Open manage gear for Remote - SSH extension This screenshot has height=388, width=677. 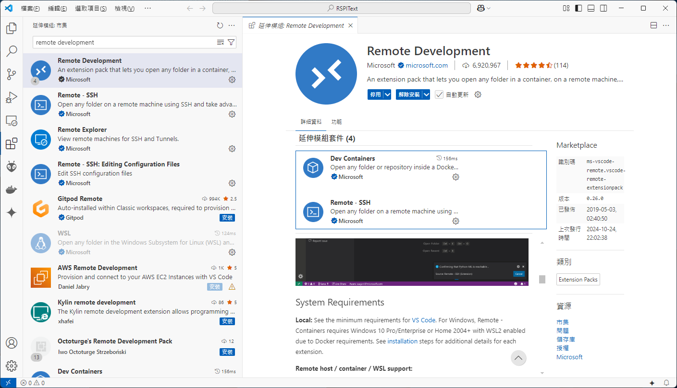(232, 114)
